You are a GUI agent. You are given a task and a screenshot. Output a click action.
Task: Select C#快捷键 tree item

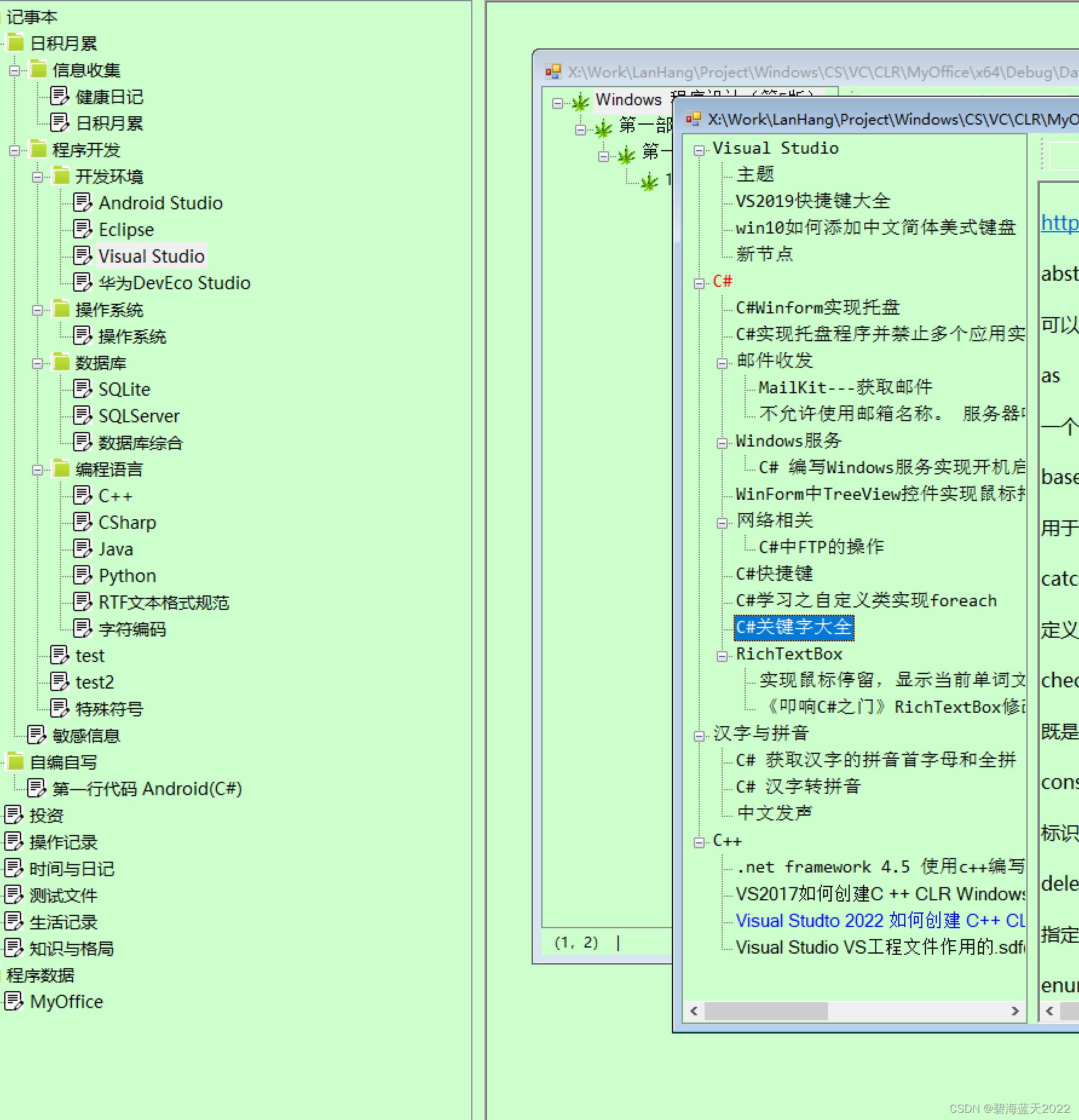[x=774, y=574]
